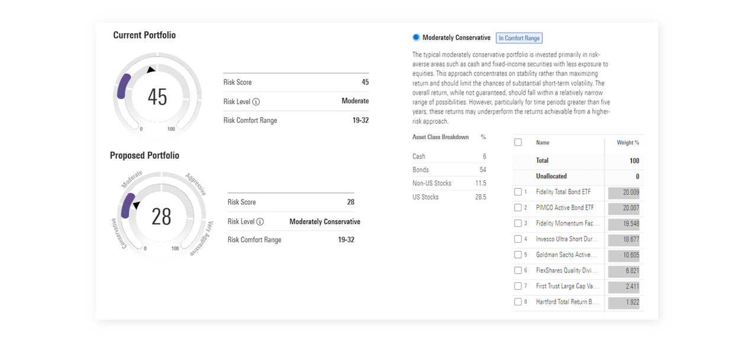The width and height of the screenshot is (751, 345).
Task: Click the In Comfort Range badge
Action: [519, 38]
